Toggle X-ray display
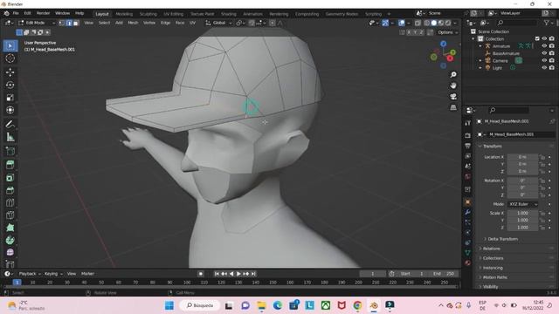The width and height of the screenshot is (559, 314). click(x=418, y=23)
